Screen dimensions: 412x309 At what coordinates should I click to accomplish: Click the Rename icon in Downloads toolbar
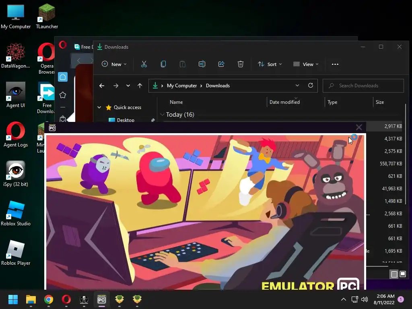tap(202, 64)
